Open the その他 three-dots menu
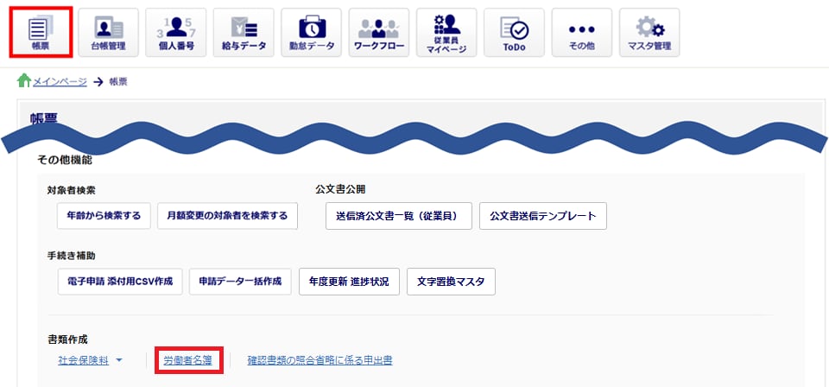The height and width of the screenshot is (387, 829). [x=581, y=33]
